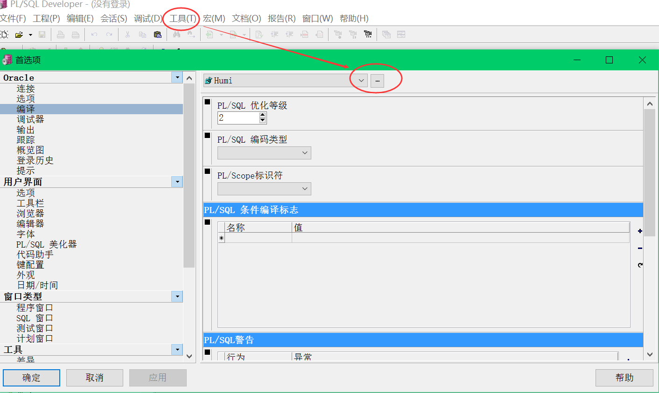The image size is (659, 393).
Task: Open the 编辑(E) menu
Action: coord(80,18)
